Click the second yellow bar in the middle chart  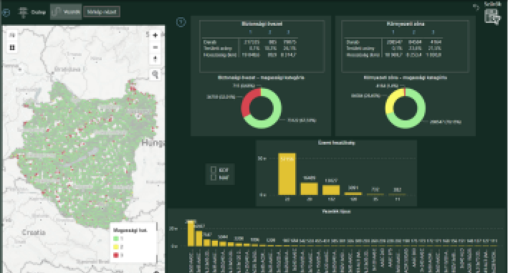click(309, 188)
